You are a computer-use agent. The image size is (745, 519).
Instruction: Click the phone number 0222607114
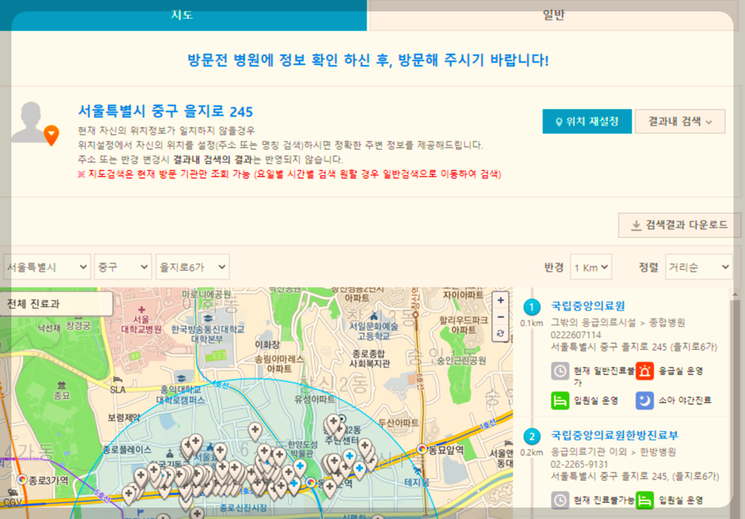pos(576,335)
